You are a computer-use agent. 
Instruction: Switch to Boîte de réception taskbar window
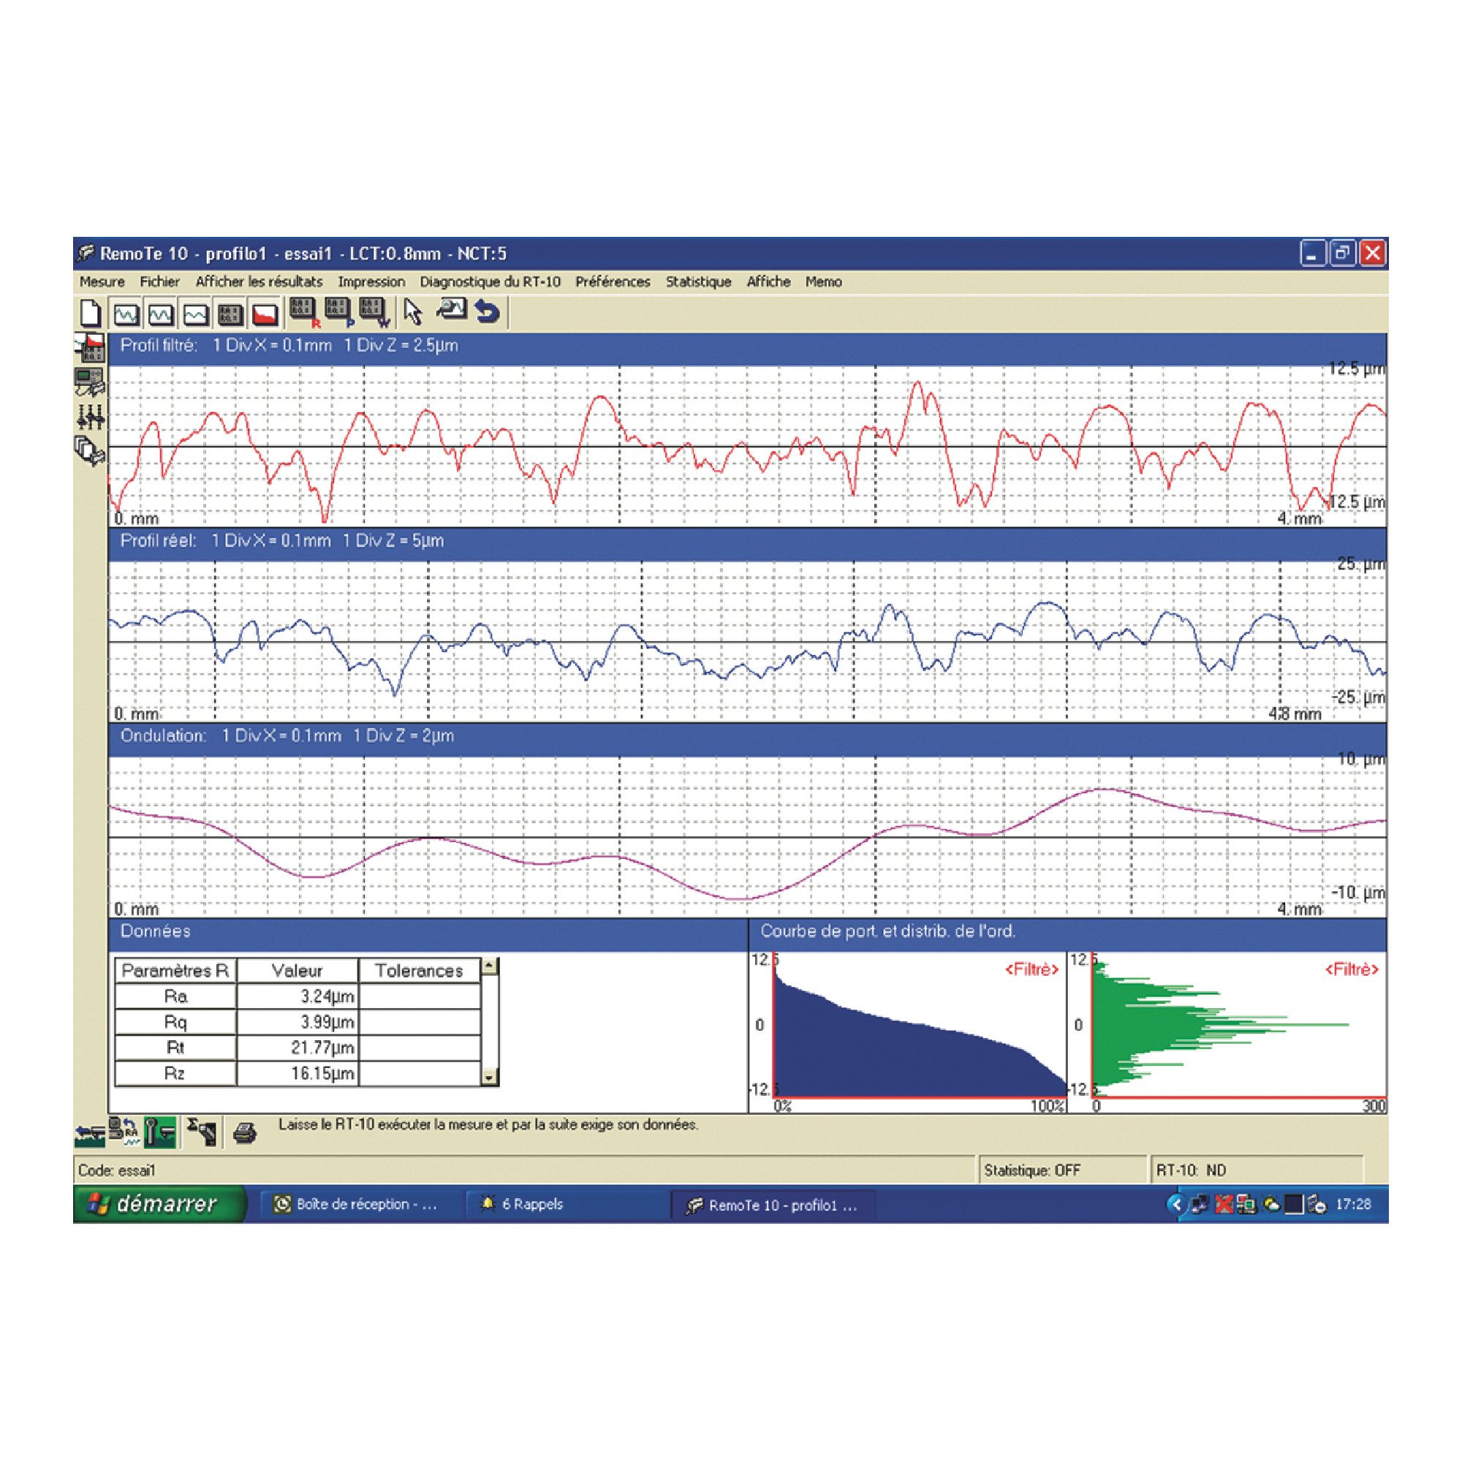point(357,1204)
